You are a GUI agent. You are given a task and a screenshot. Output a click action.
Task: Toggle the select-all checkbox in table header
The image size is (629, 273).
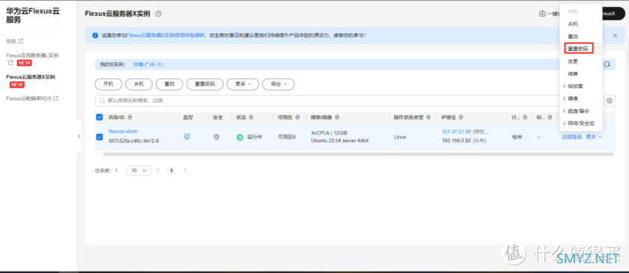tap(100, 117)
